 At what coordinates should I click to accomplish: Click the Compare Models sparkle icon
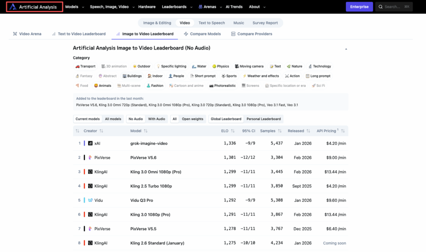tap(186, 34)
